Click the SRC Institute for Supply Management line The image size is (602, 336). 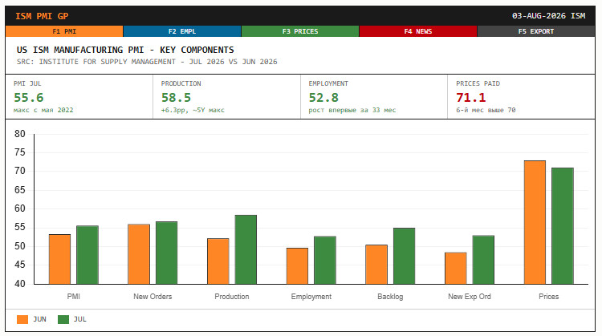147,62
